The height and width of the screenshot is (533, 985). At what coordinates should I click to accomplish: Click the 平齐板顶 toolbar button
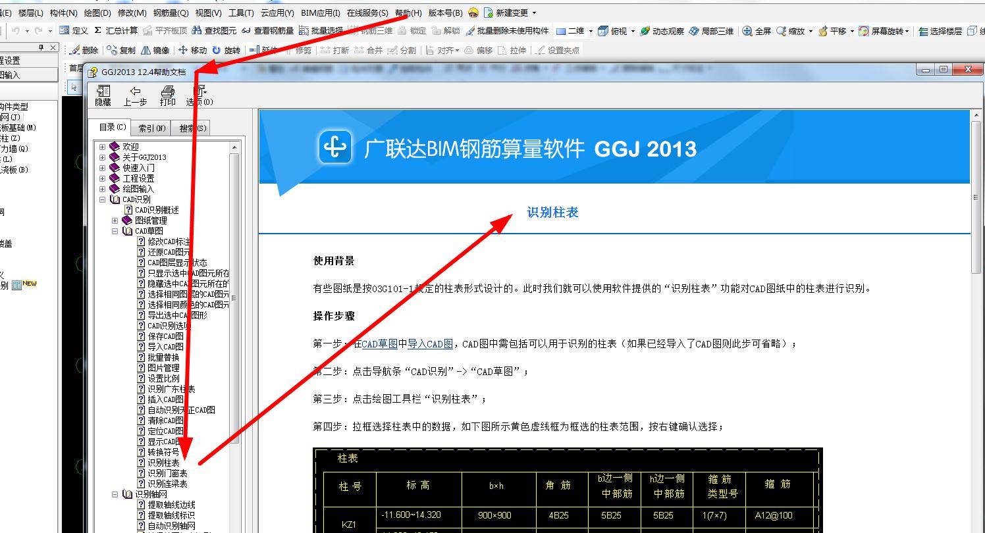click(x=165, y=30)
